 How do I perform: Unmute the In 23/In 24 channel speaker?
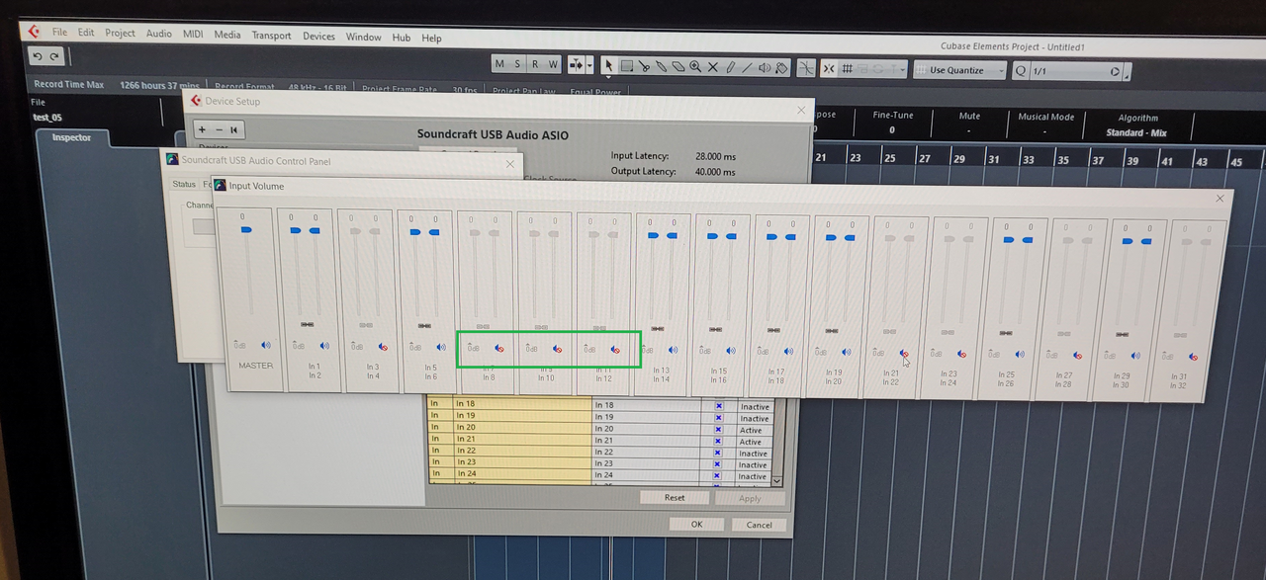pos(961,354)
